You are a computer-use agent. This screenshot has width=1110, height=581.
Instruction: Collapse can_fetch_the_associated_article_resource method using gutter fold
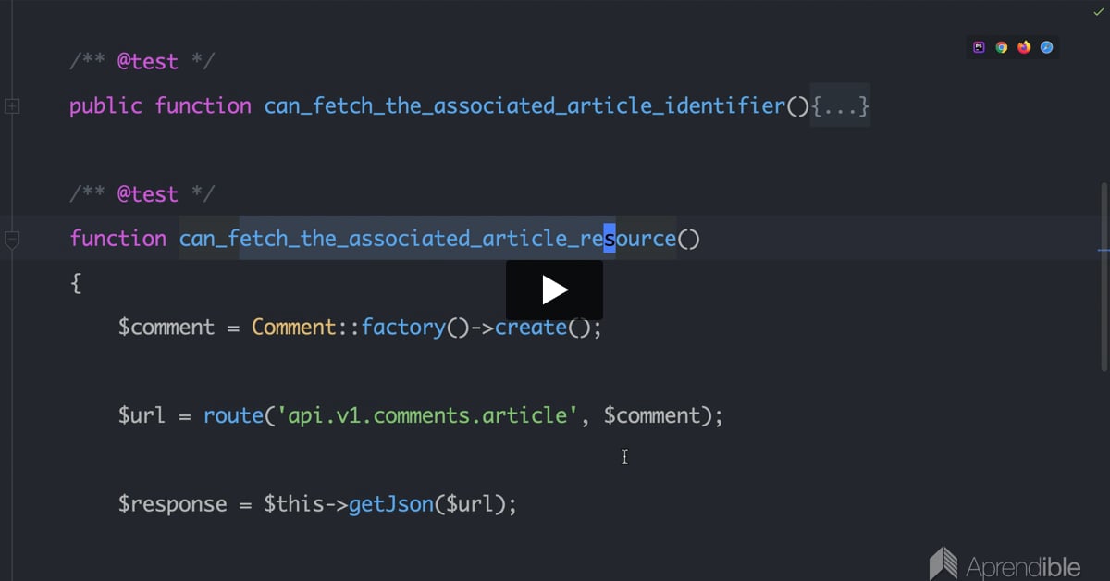[12, 240]
